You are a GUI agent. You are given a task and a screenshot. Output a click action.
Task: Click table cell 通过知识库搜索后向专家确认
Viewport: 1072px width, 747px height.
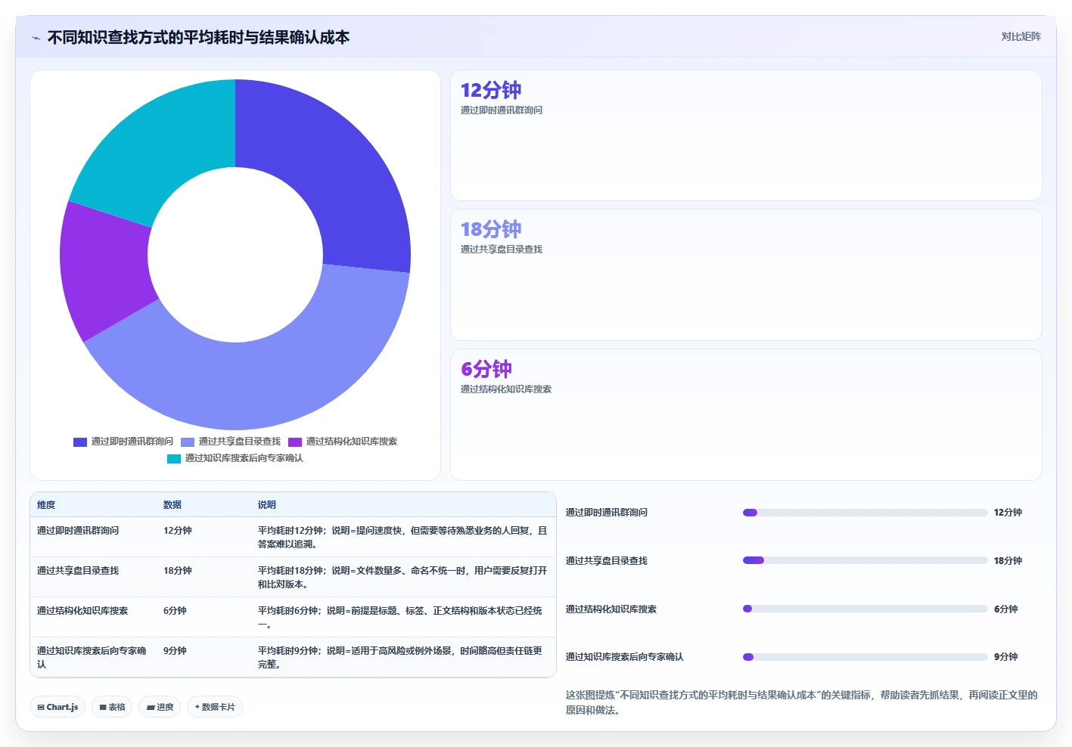coord(92,658)
